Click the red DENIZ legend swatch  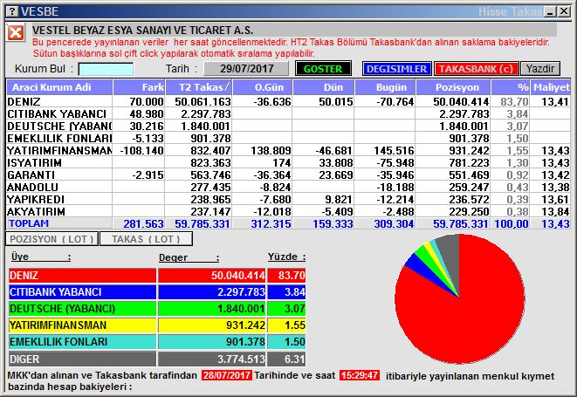click(82, 275)
